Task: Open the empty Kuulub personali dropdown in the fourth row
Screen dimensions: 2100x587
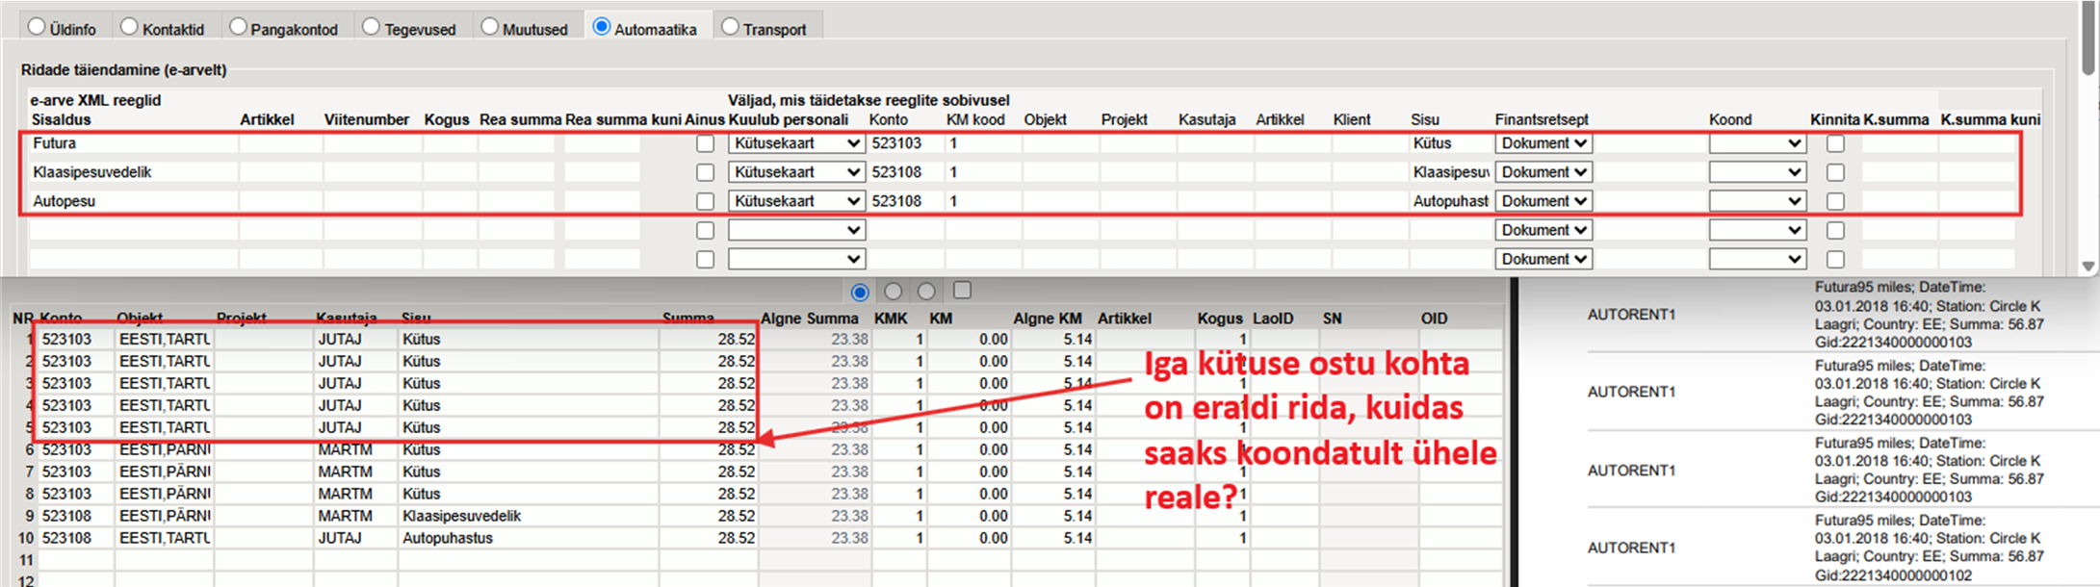Action: pyautogui.click(x=795, y=230)
